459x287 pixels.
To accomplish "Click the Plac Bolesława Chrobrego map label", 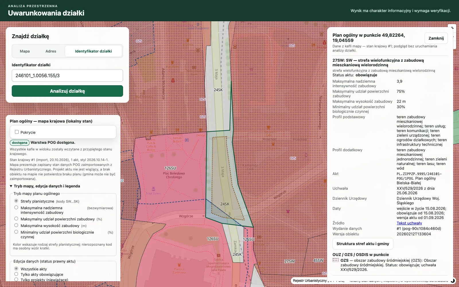I will click(x=174, y=175).
